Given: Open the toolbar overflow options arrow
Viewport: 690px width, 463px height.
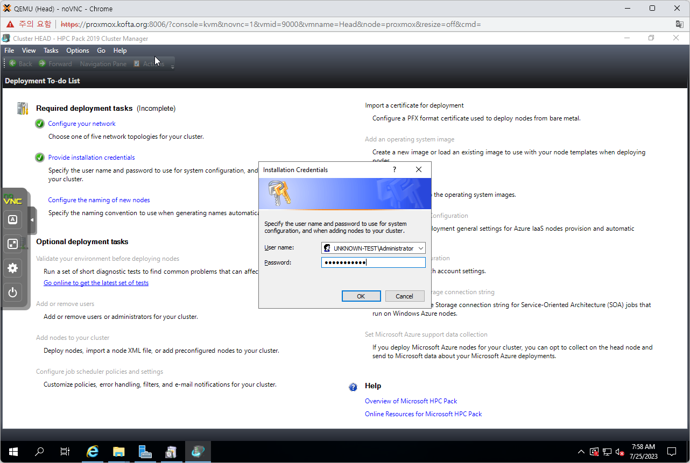Looking at the screenshot, I should (172, 67).
